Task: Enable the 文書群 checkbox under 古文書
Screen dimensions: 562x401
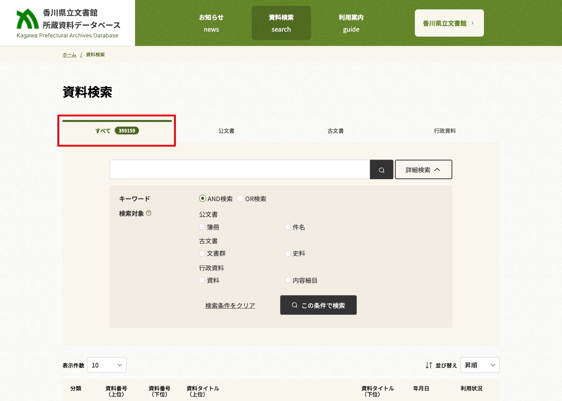Action: (202, 253)
